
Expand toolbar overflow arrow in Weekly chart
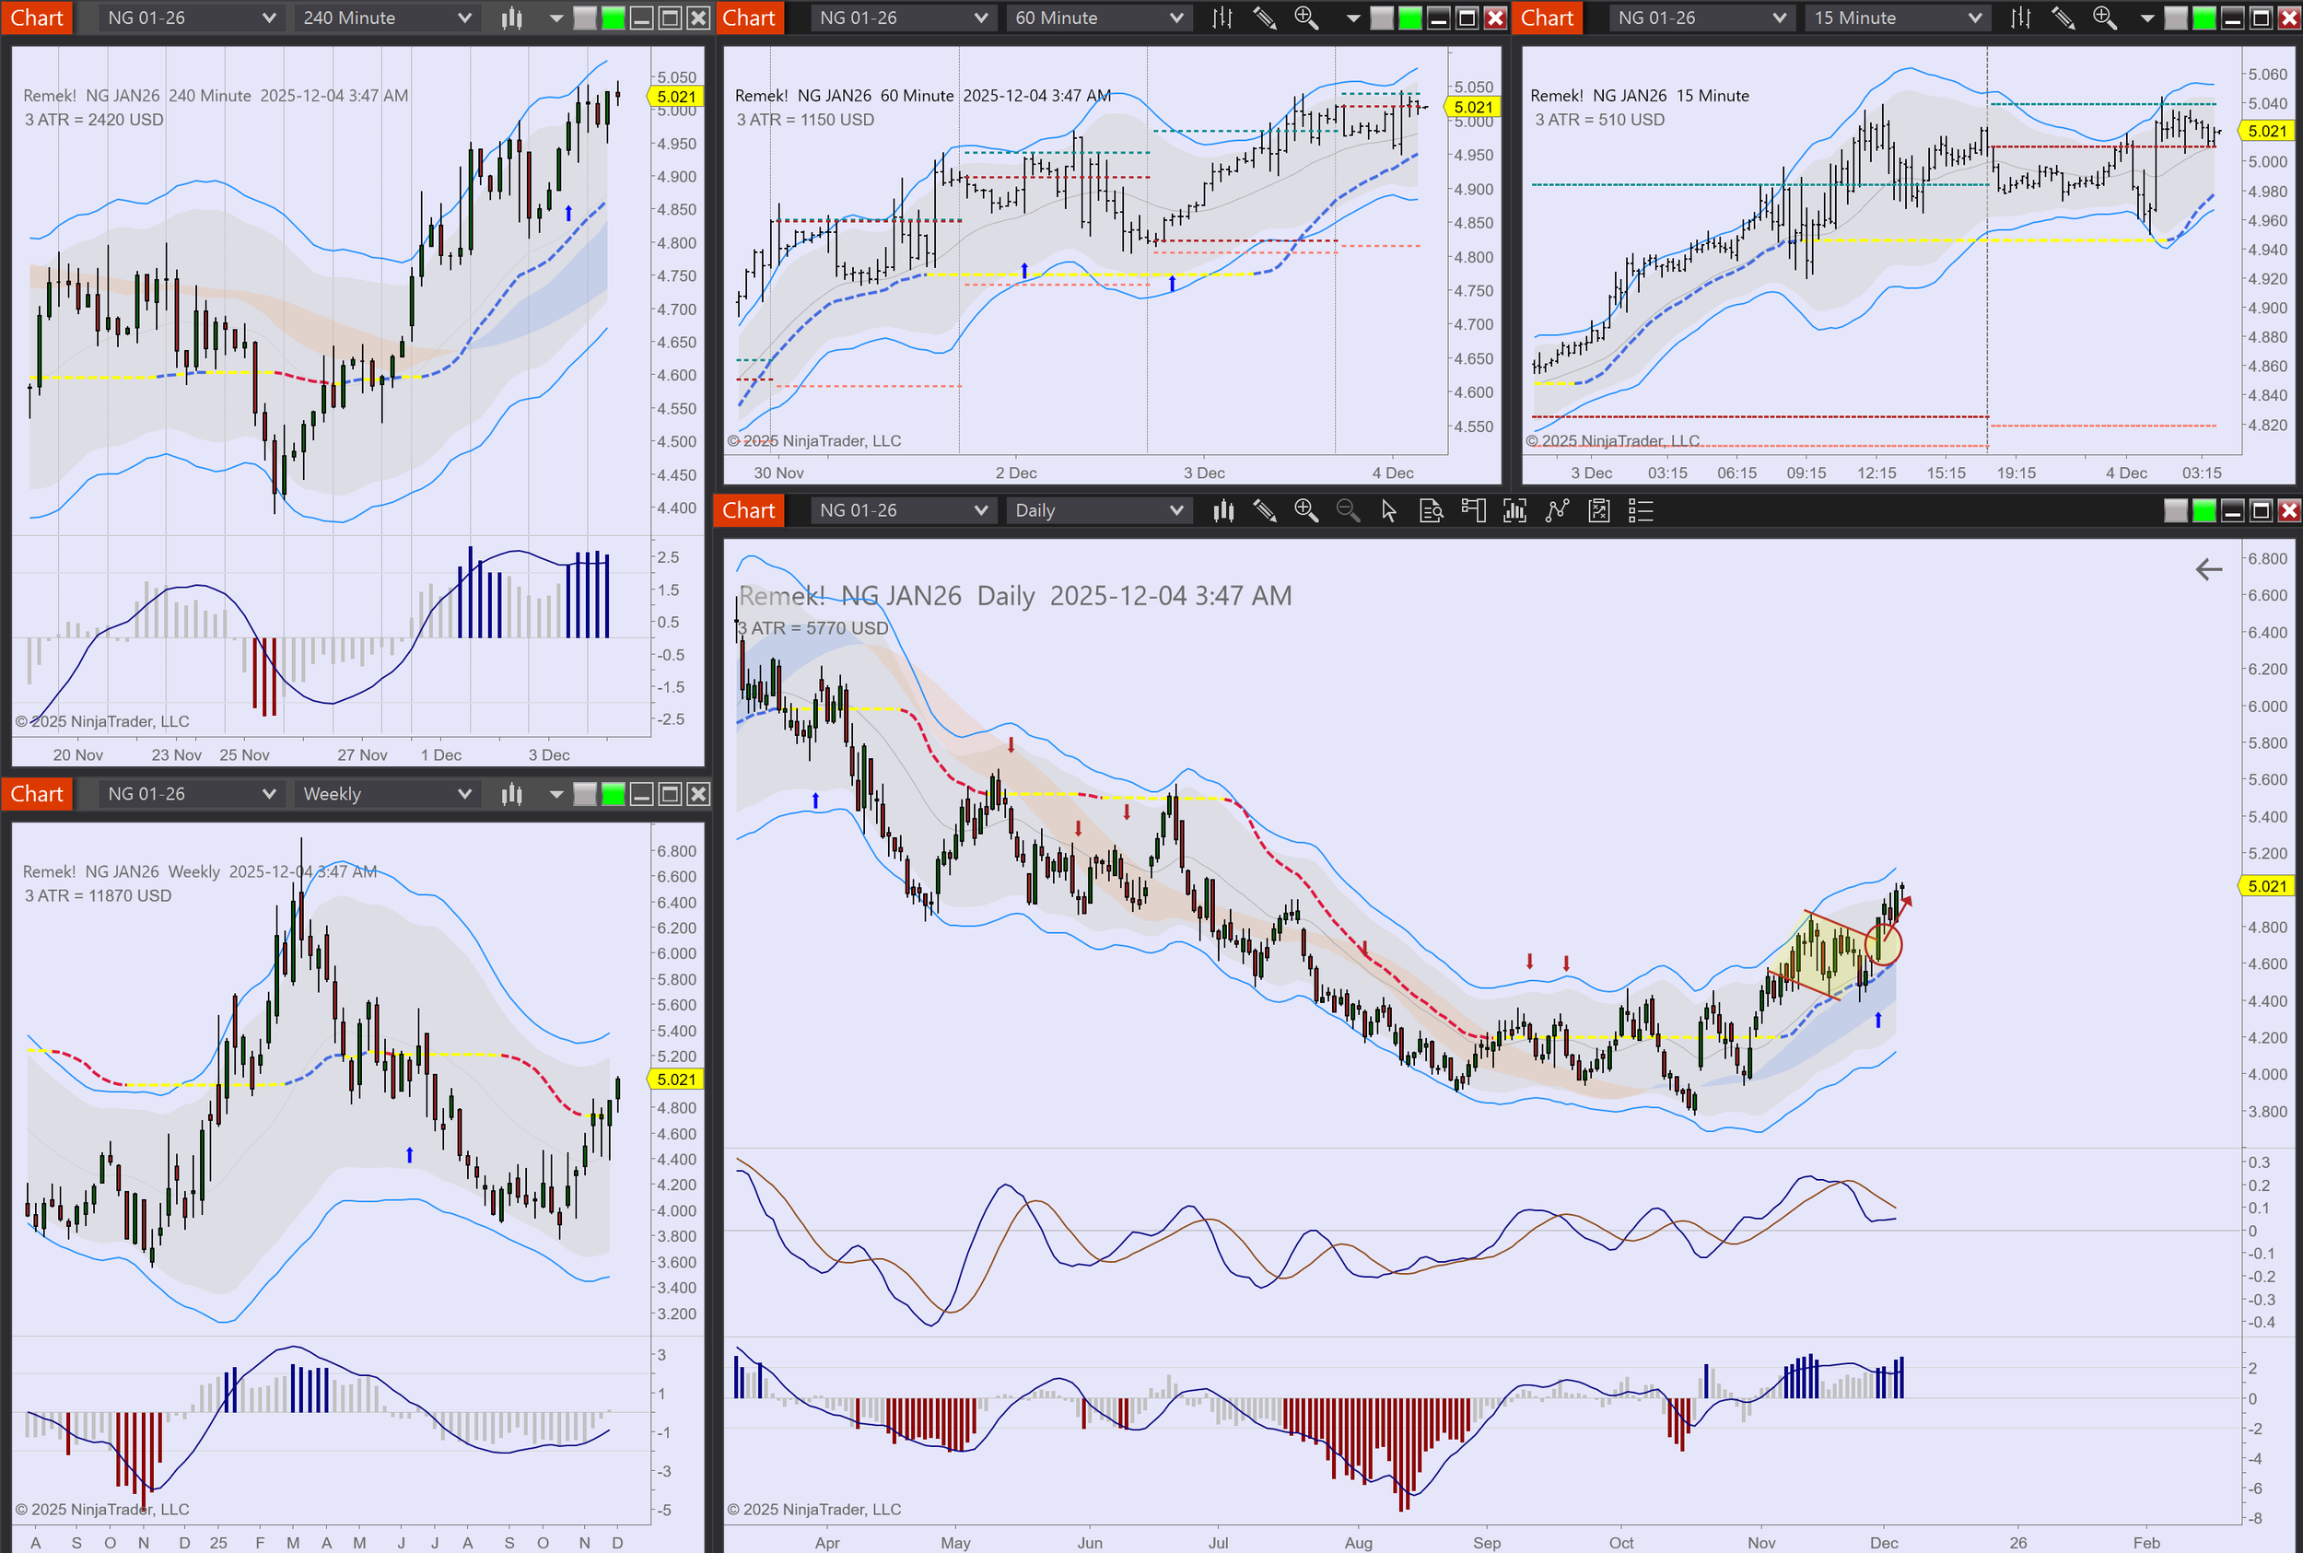555,793
